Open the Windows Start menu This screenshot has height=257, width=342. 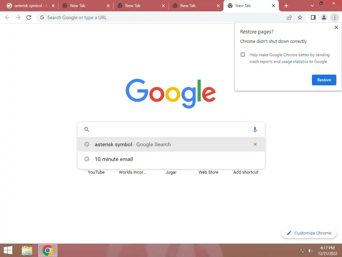8,250
